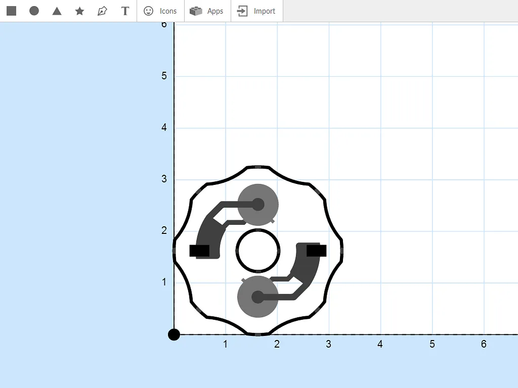
Task: Click the bottom notch of scalloped outline
Action: (258, 334)
